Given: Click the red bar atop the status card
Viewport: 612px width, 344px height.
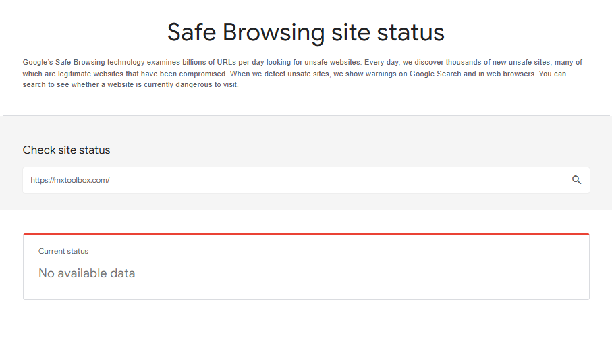Looking at the screenshot, I should pyautogui.click(x=306, y=234).
